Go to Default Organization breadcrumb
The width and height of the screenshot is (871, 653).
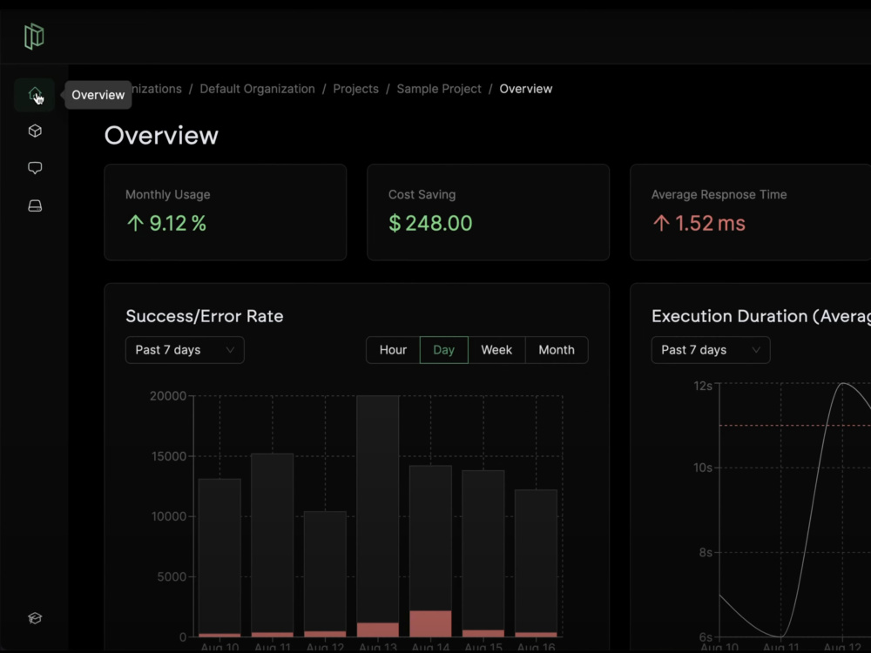(x=257, y=89)
